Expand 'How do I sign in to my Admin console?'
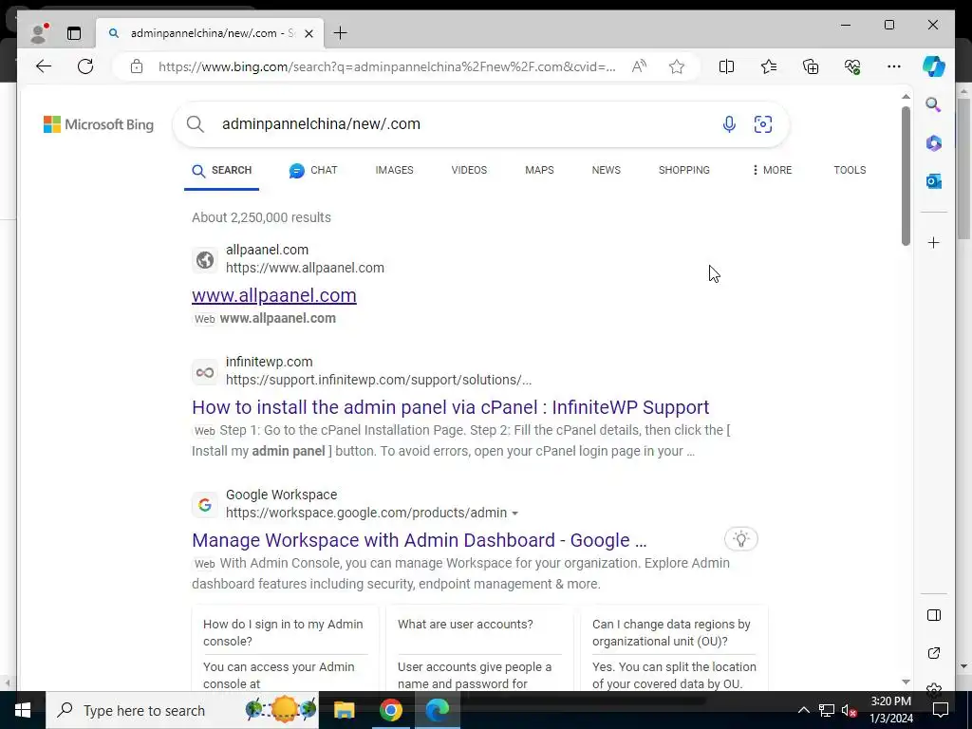The width and height of the screenshot is (972, 729). click(x=284, y=632)
